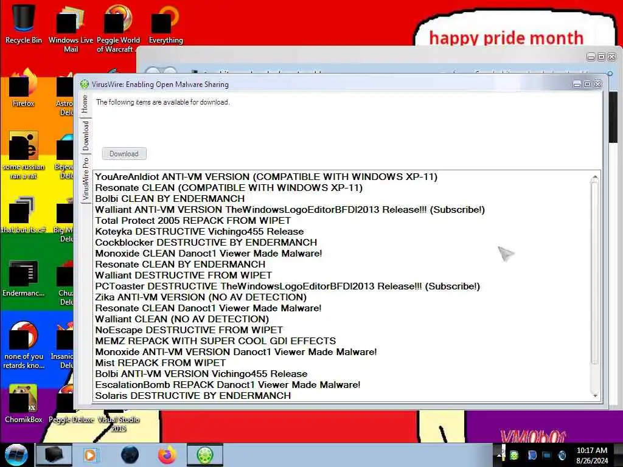Screen dimensions: 623x467
Task: Click the dark globe taskbar icon
Action: pyautogui.click(x=130, y=455)
